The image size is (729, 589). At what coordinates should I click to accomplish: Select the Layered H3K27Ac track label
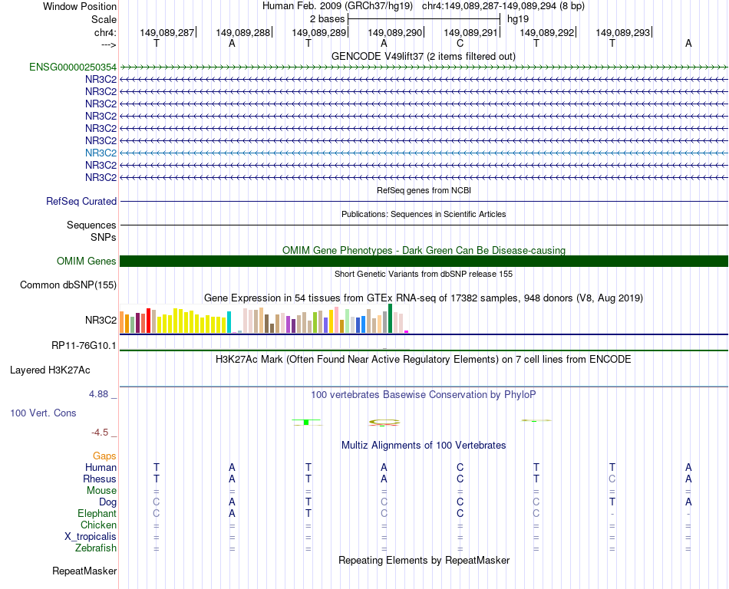pos(50,370)
